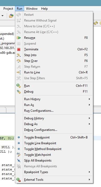
Task: Click the Debug bug icon
Action: pyautogui.click(x=19, y=92)
